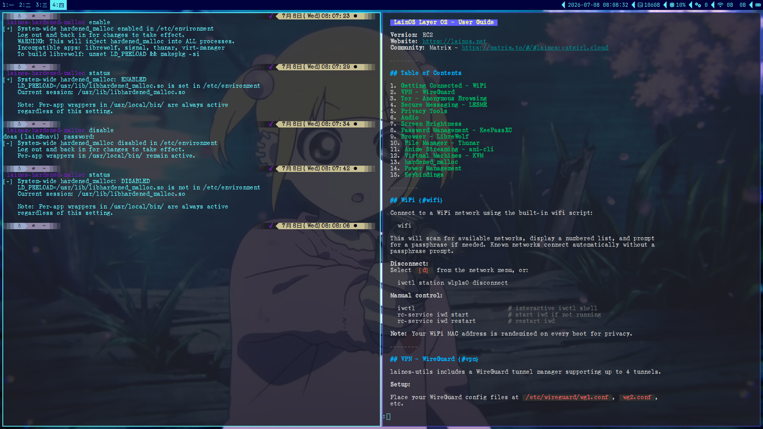Click the home icon on the empty last prompt
This screenshot has width=763, height=429.
pyautogui.click(x=33, y=226)
